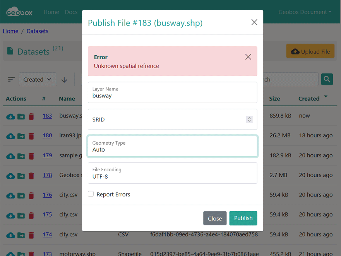341x256 pixels.
Task: Toggle sort direction arrow icon
Action: [64, 80]
